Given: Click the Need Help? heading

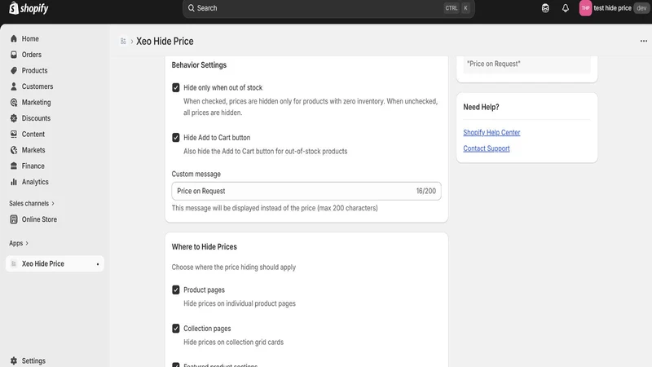Looking at the screenshot, I should coord(481,107).
